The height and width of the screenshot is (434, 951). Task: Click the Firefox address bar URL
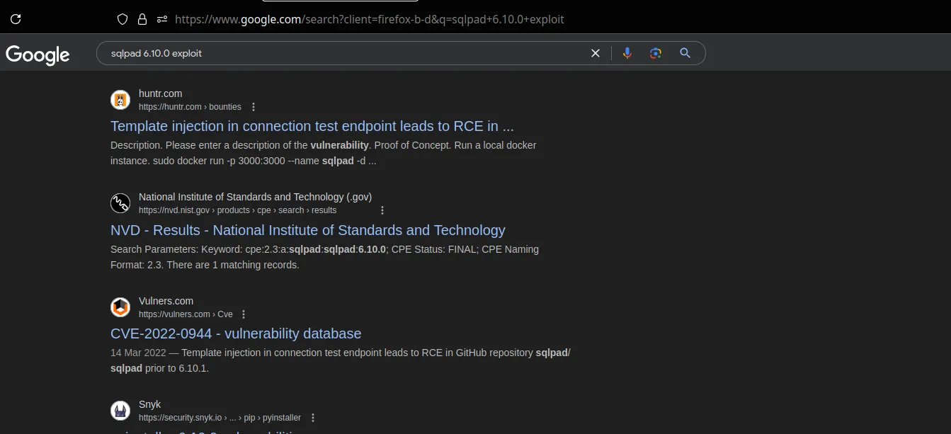pos(369,19)
